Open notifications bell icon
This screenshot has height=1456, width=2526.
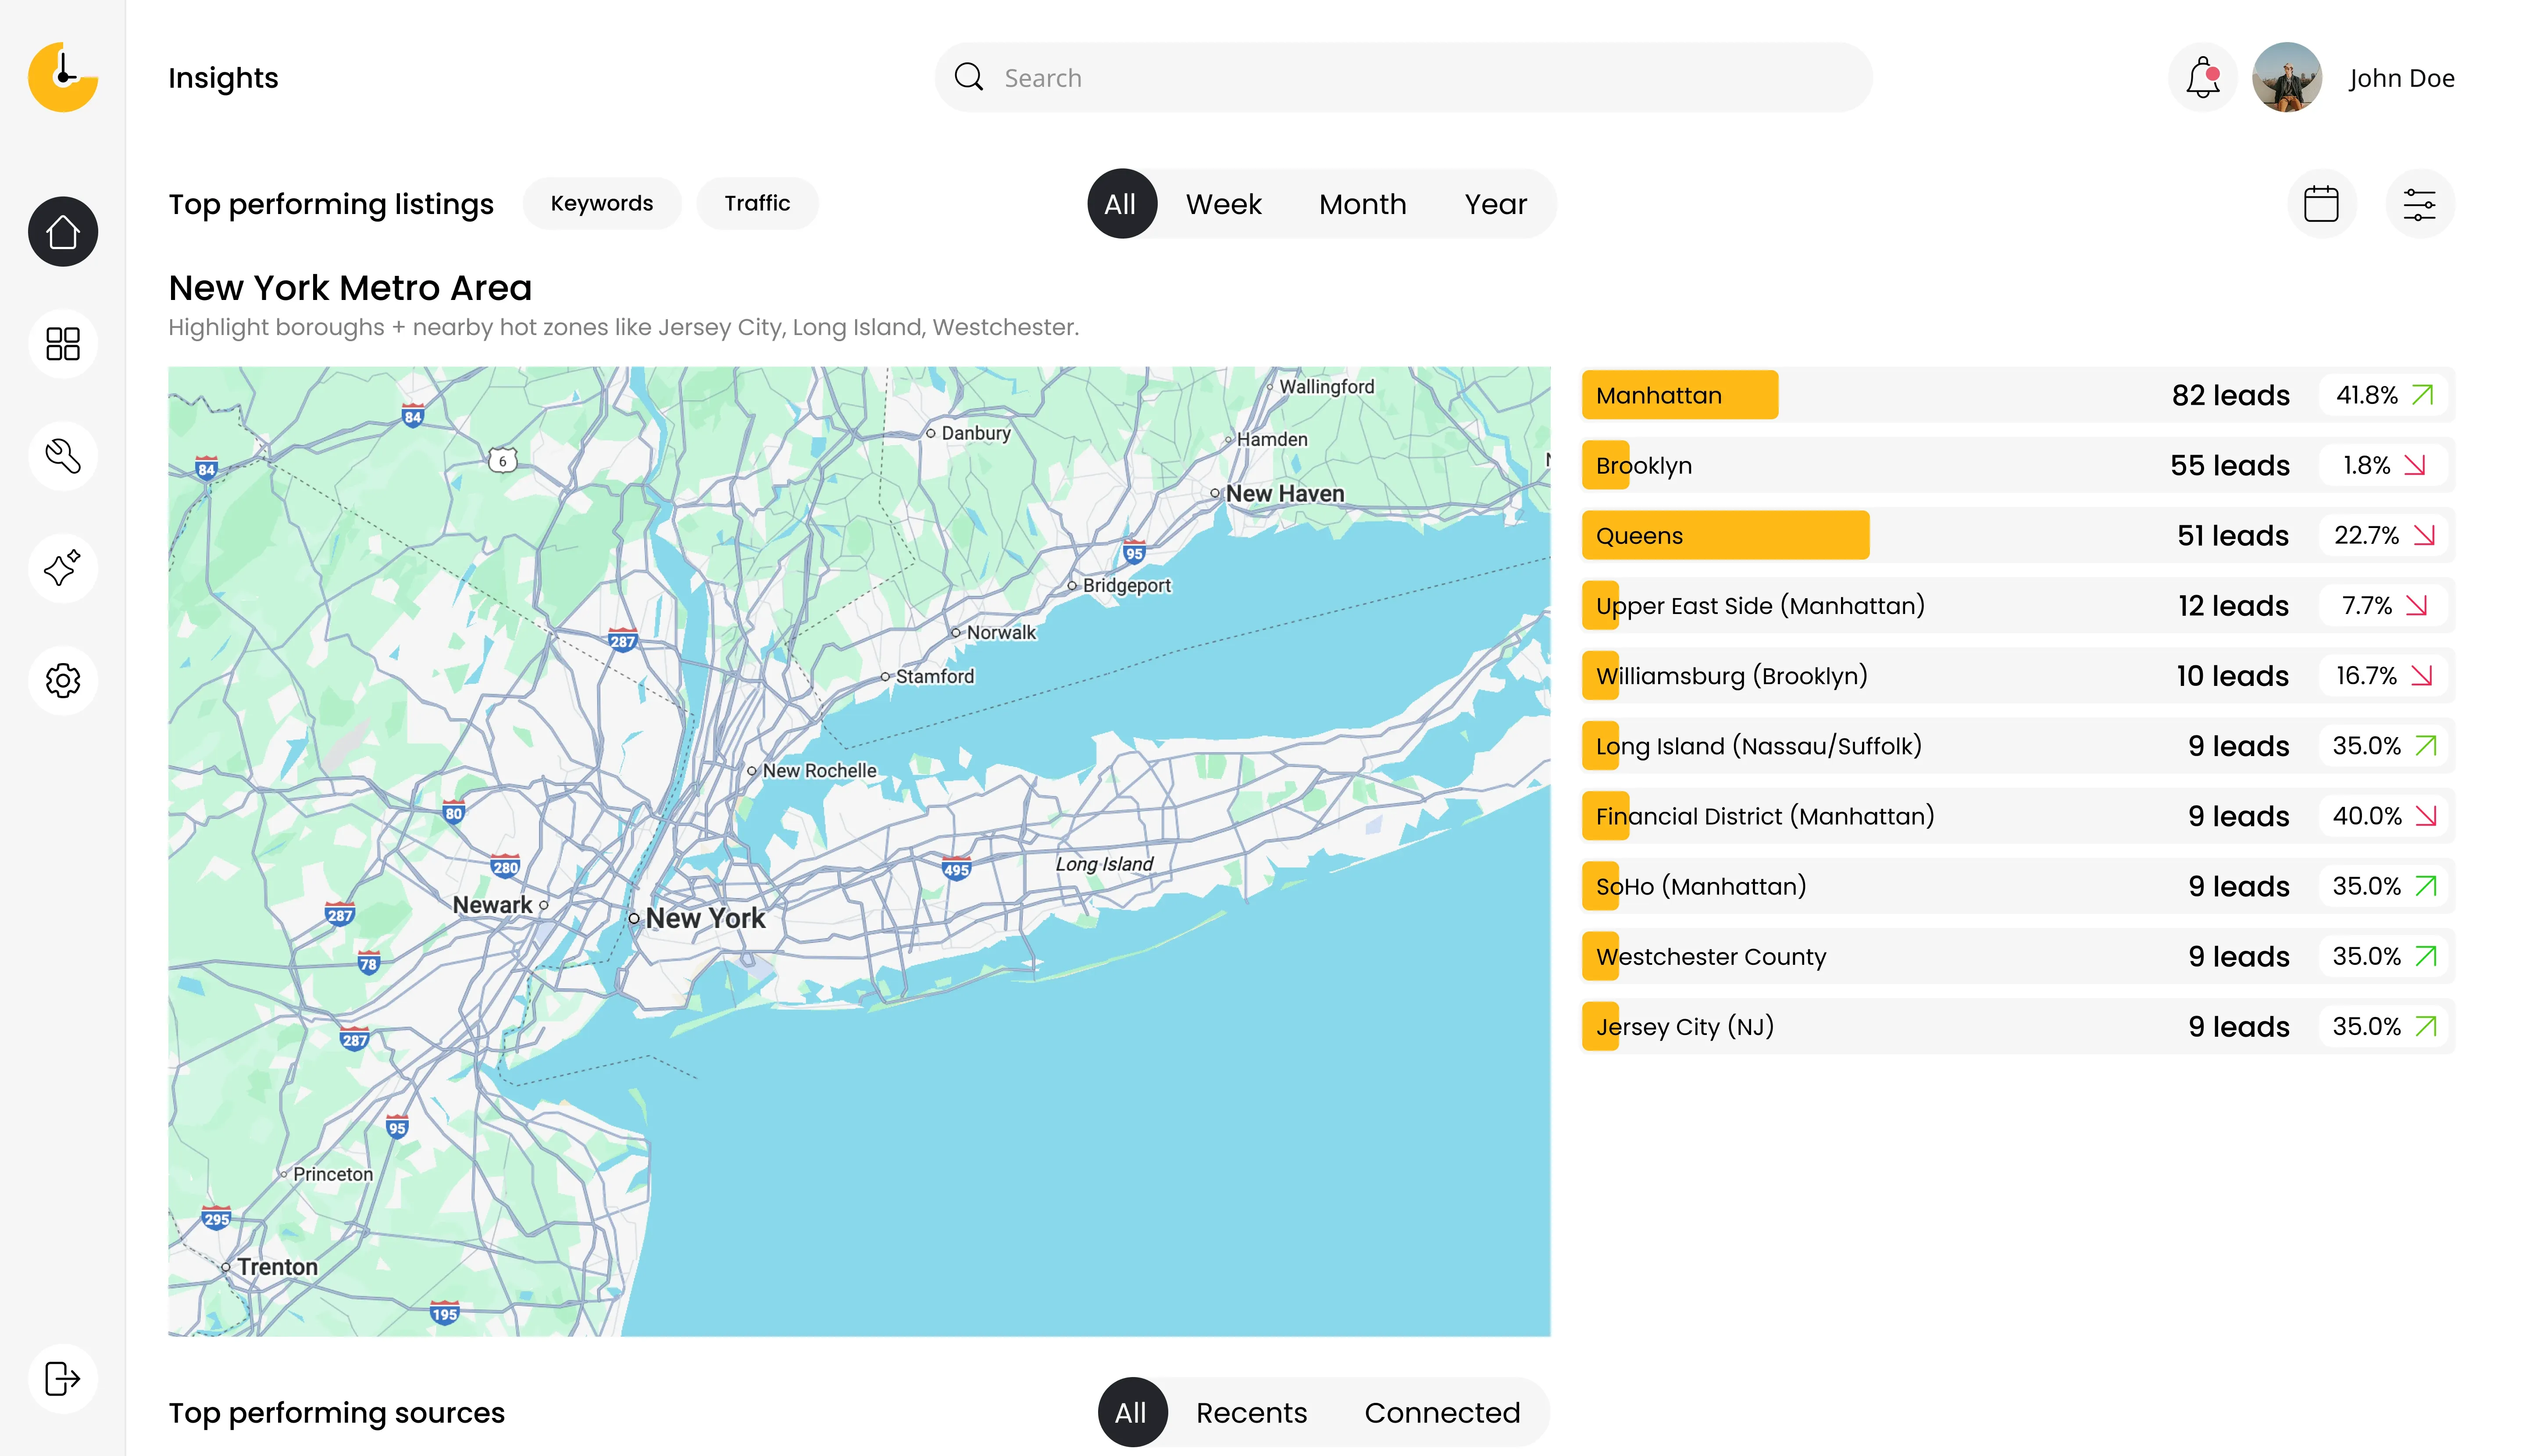click(2202, 78)
